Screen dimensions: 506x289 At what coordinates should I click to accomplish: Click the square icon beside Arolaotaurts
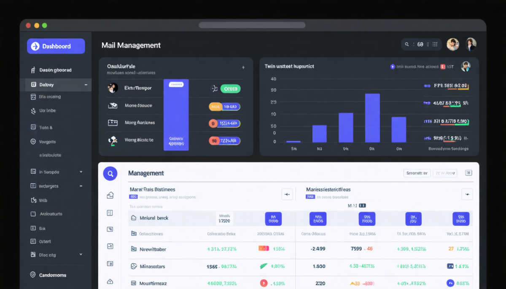(33, 214)
